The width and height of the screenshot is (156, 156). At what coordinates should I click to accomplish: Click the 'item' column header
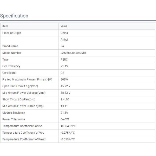tap(5, 26)
